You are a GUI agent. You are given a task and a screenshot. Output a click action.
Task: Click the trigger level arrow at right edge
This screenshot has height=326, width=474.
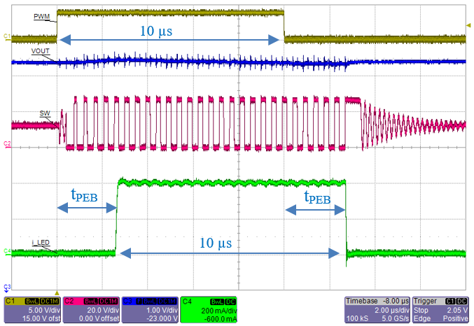click(x=468, y=26)
